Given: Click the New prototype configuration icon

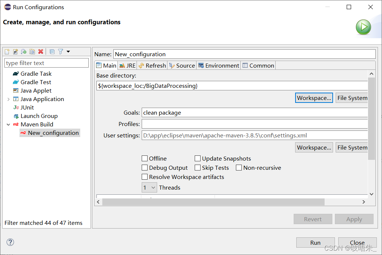Looking at the screenshot, I should pyautogui.click(x=15, y=51).
